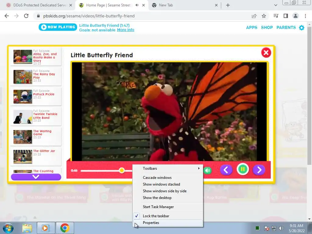Viewport: 312px width, 234px height.
Task: Choose Cascade windows from context menu
Action: 168,178
